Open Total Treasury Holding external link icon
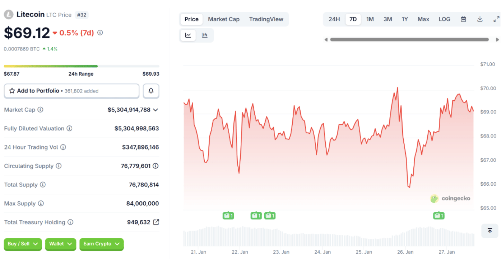 156,222
